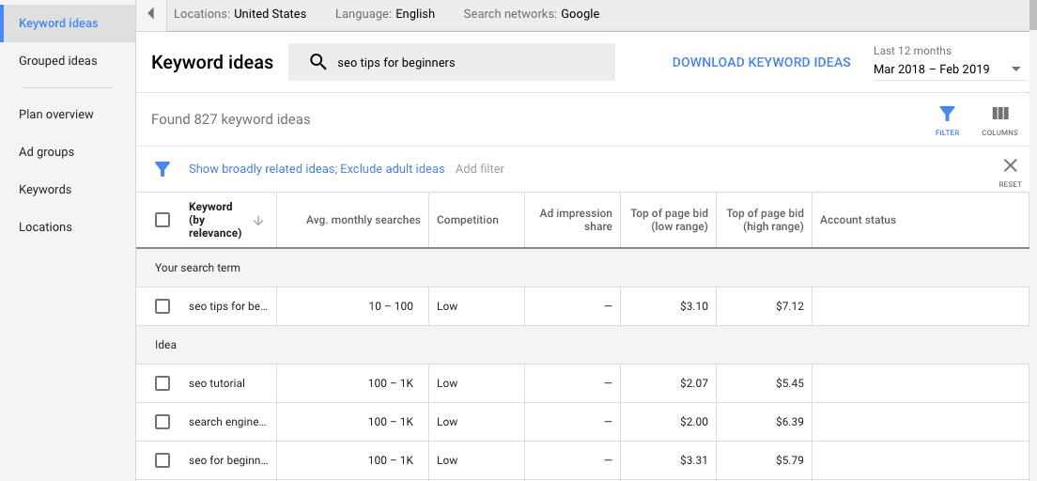Viewport: 1037px width, 481px height.
Task: Toggle the select-all keywords checkbox
Action: (163, 220)
